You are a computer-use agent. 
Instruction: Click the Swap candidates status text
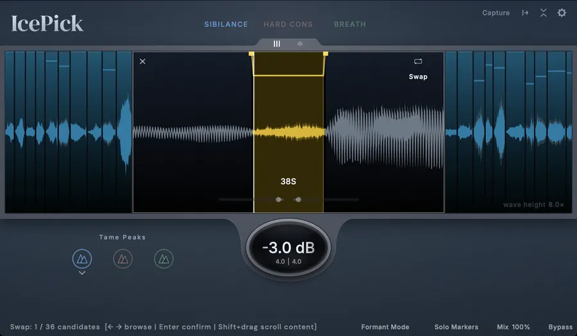(x=55, y=327)
